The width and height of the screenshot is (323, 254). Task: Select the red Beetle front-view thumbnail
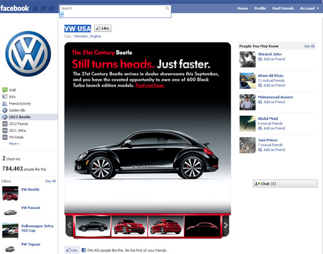[x=129, y=226]
